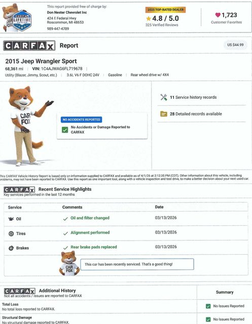
Task: Open 28 Detailed records available
Action: point(196,114)
